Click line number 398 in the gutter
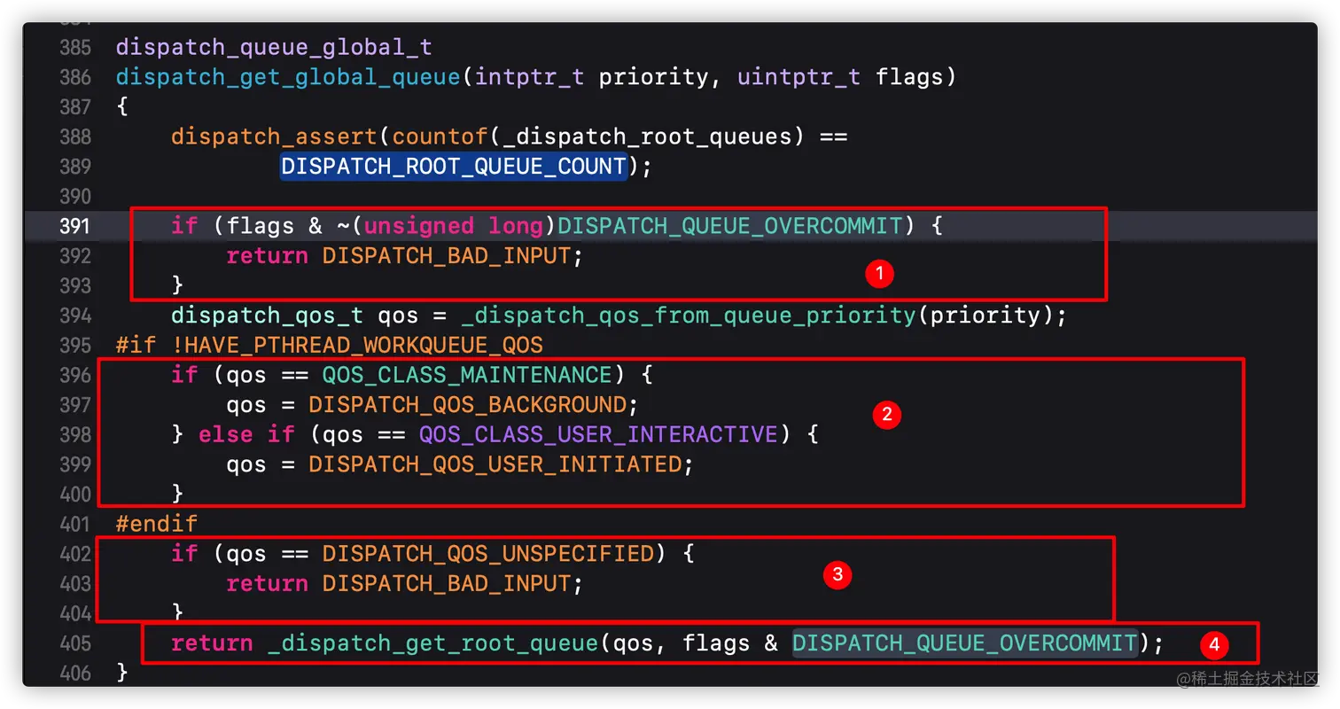The width and height of the screenshot is (1340, 709). (75, 434)
